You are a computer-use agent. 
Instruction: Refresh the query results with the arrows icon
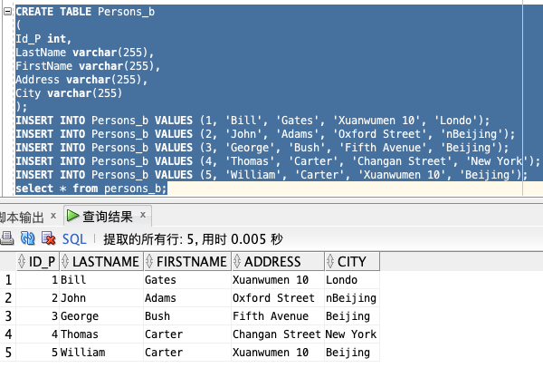28,238
